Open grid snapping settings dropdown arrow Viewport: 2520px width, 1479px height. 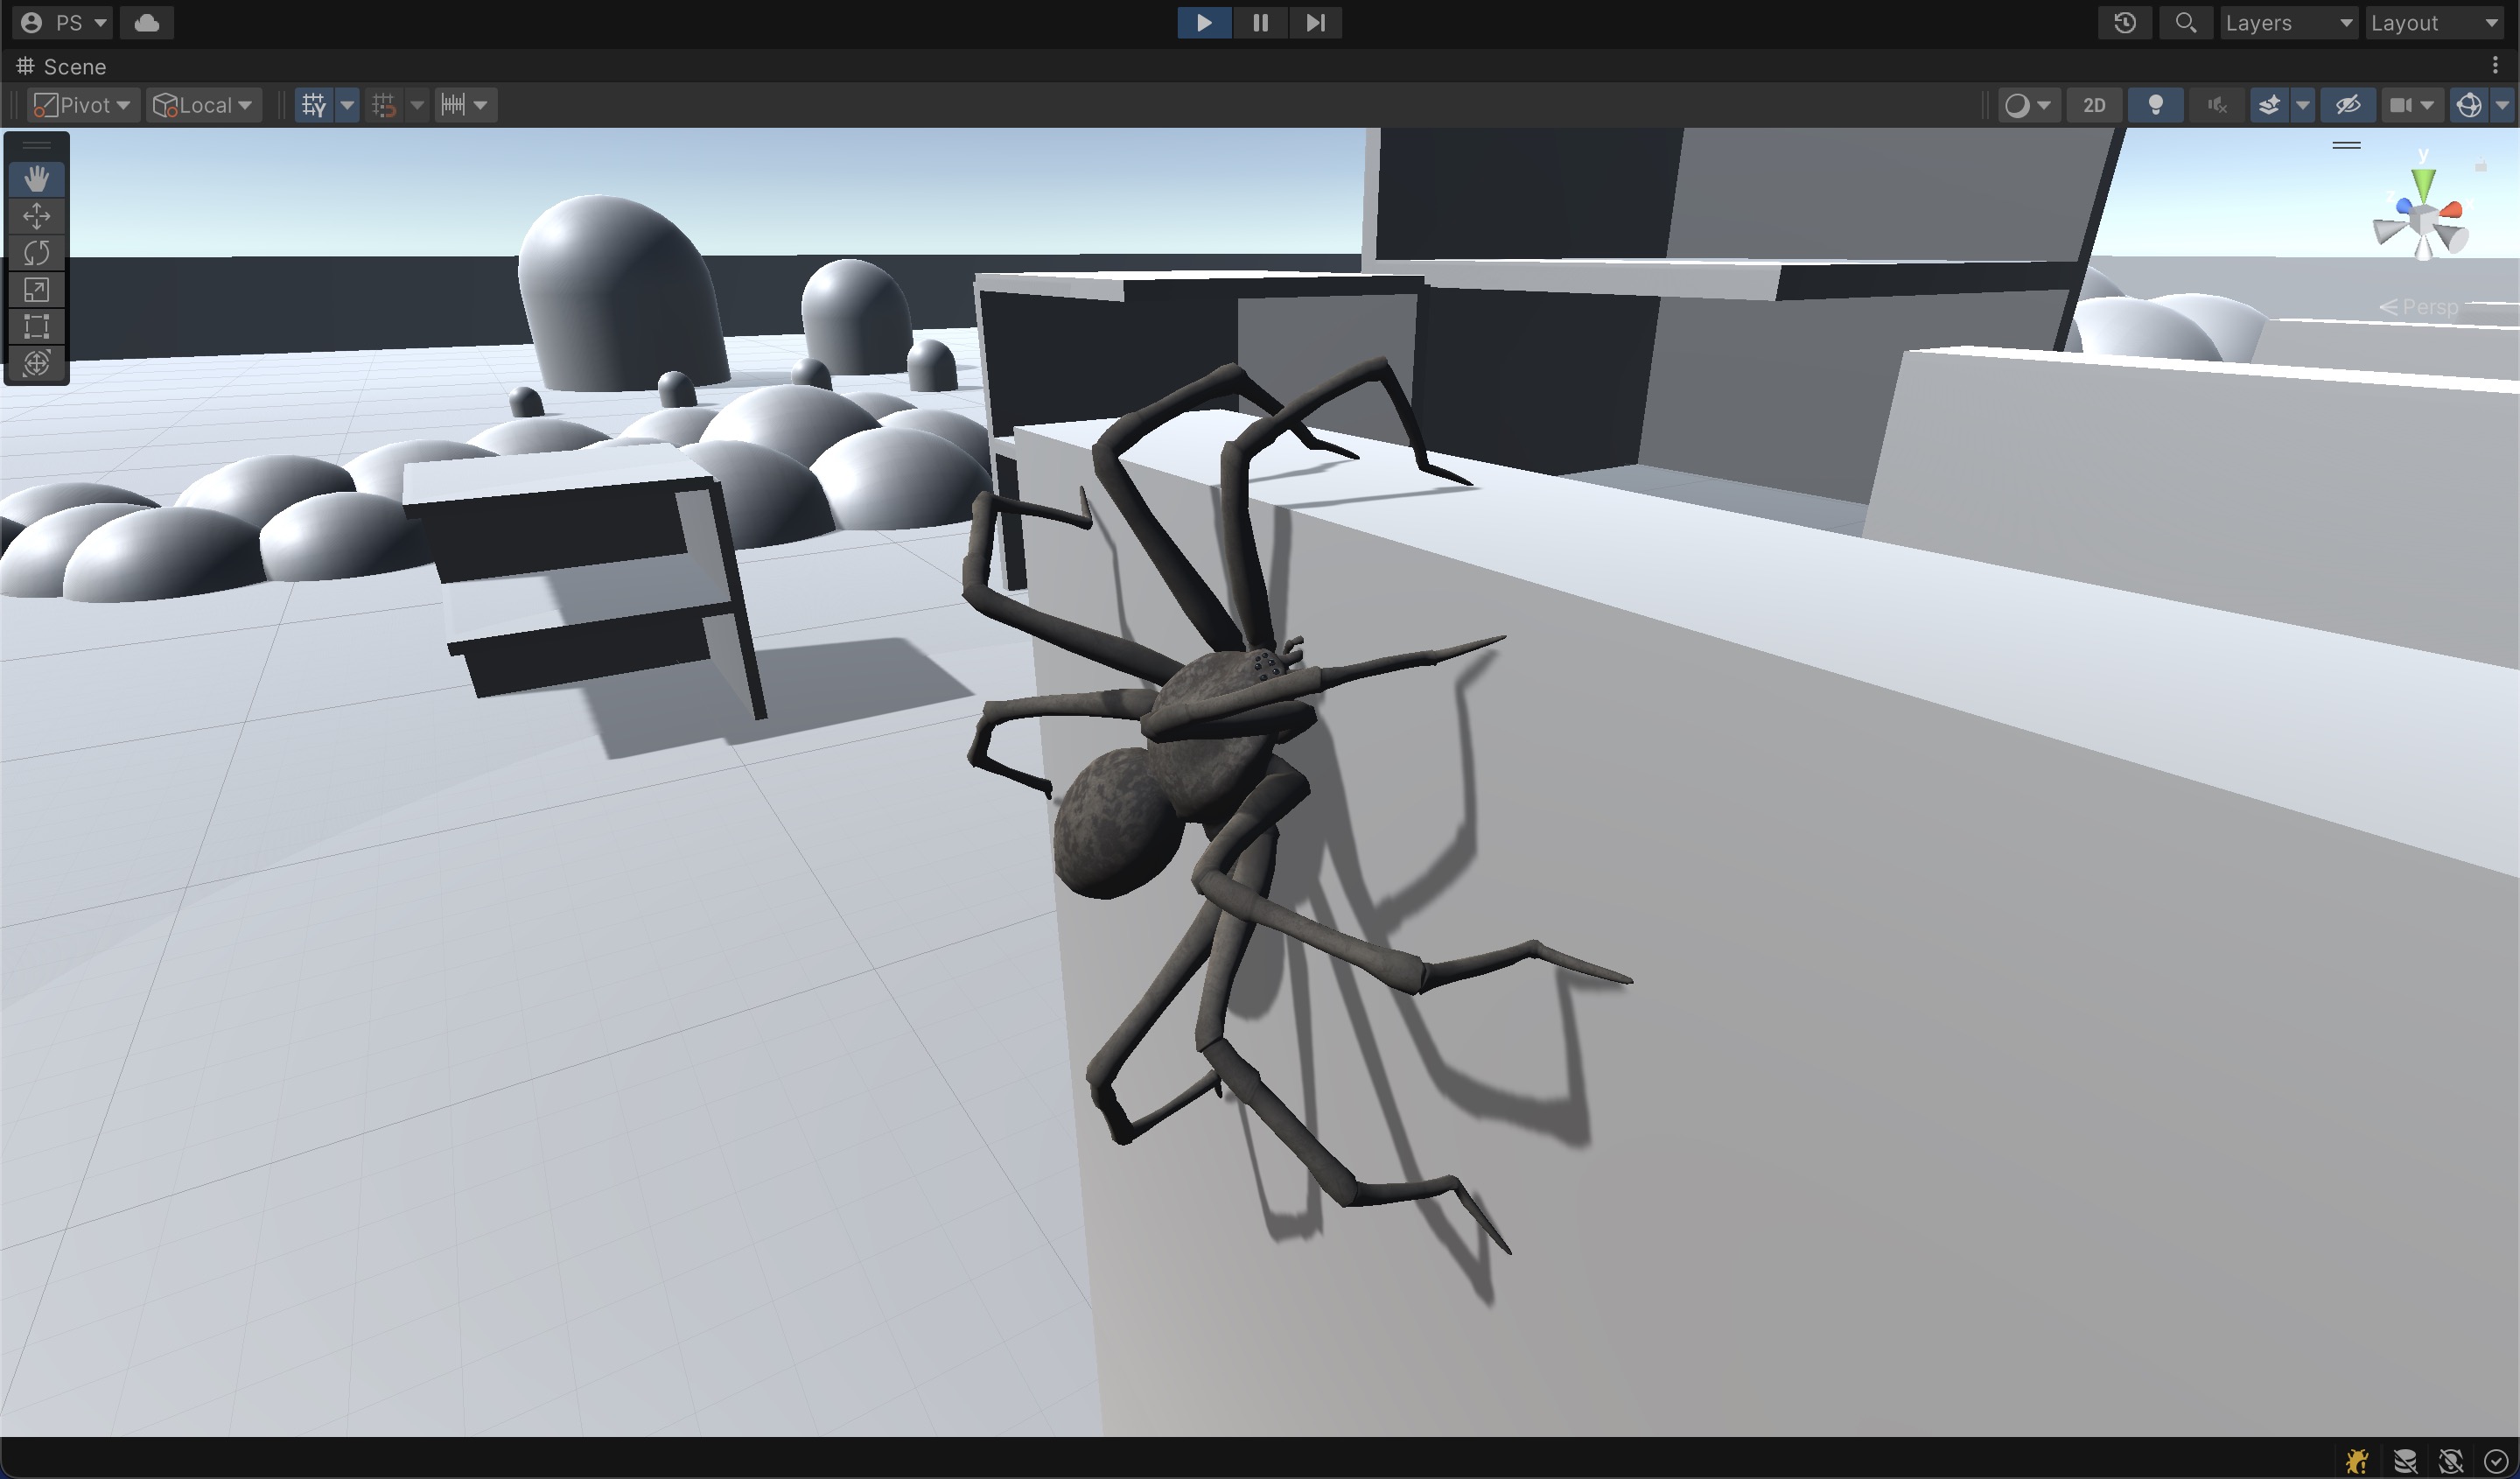pyautogui.click(x=417, y=105)
